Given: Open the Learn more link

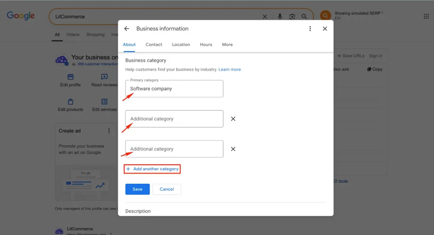Looking at the screenshot, I should pyautogui.click(x=229, y=70).
